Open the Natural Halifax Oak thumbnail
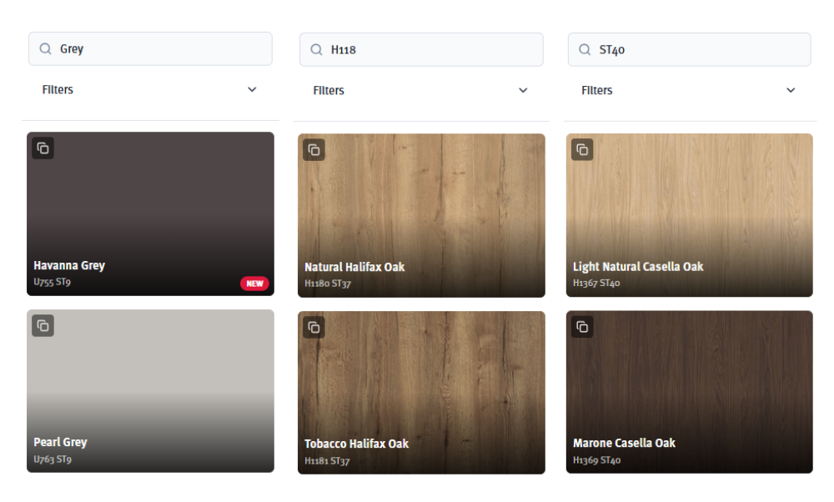 point(421,215)
